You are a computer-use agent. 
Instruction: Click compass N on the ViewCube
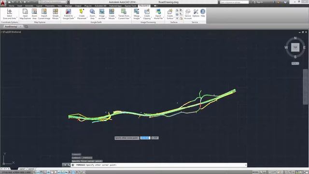point(295,38)
